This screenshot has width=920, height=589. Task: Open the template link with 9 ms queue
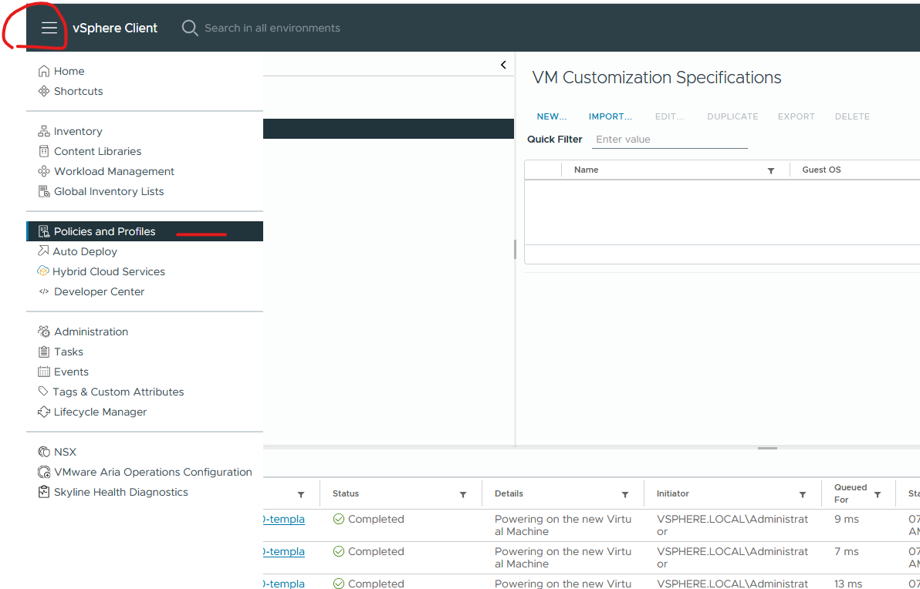coord(284,520)
